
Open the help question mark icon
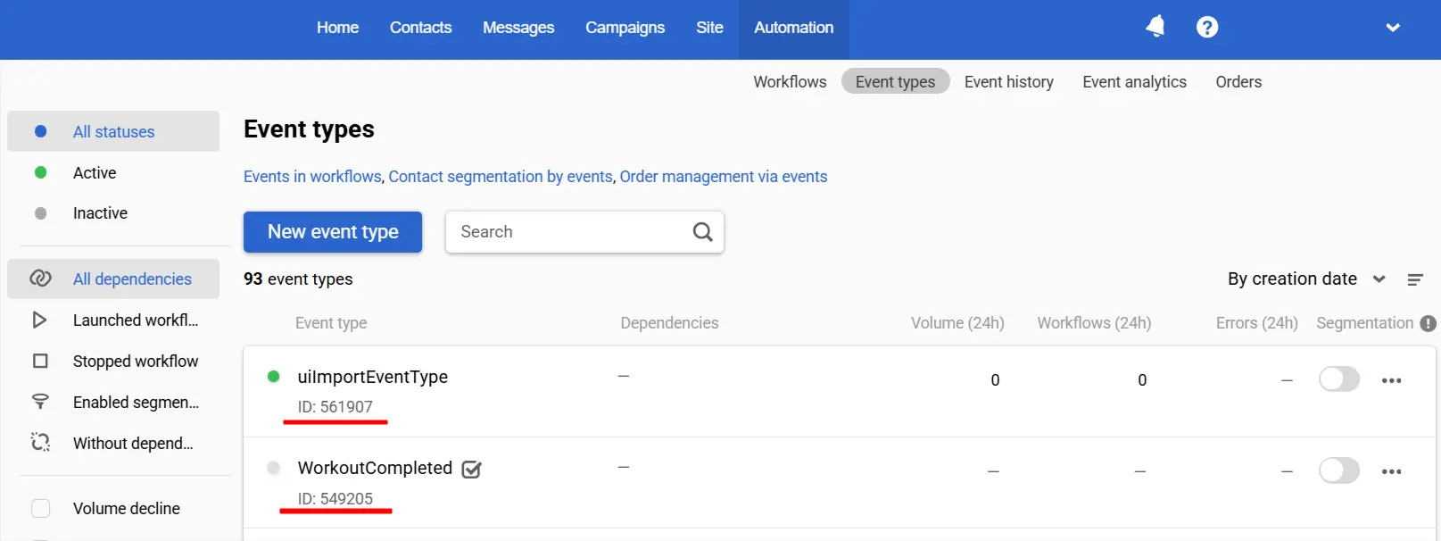point(1207,28)
